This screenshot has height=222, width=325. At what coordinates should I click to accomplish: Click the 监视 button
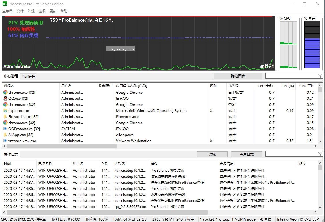tap(212, 154)
